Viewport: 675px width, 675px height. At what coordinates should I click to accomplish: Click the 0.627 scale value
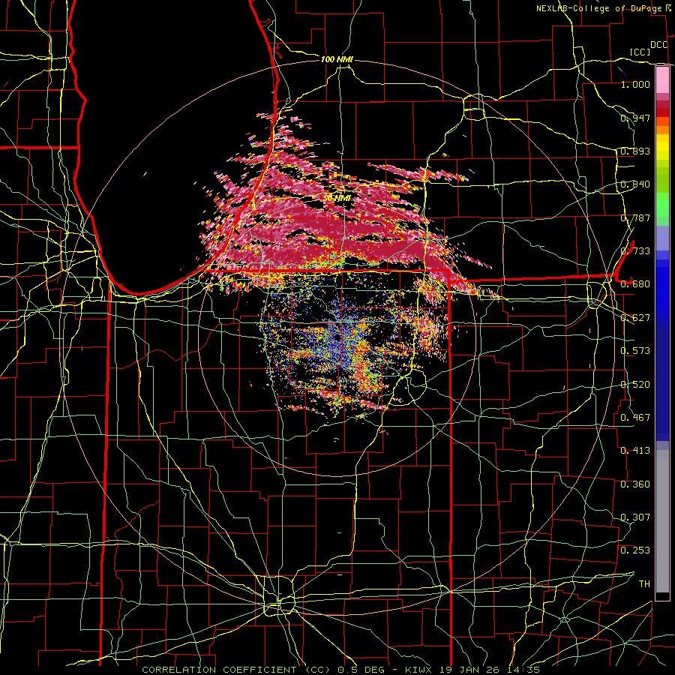pos(635,318)
